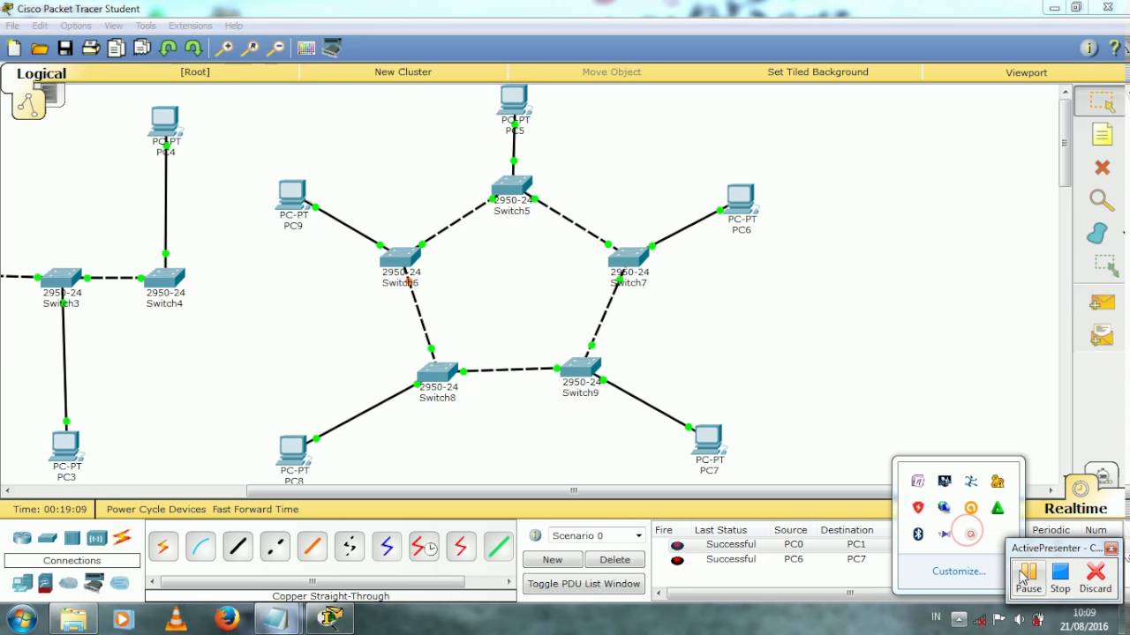Activate the red X Delete tool

pos(1102,168)
